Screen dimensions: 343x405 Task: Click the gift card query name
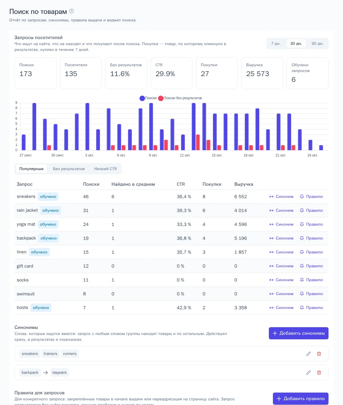tap(25, 266)
